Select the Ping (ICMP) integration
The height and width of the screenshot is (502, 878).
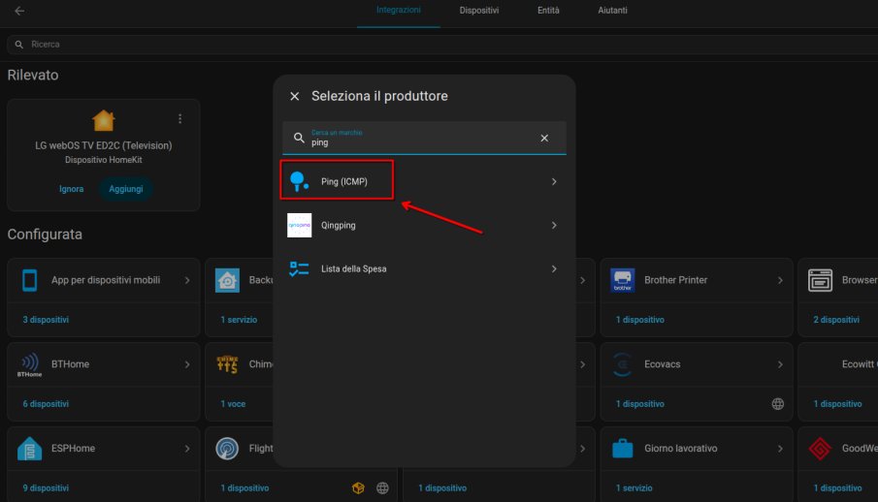(424, 181)
